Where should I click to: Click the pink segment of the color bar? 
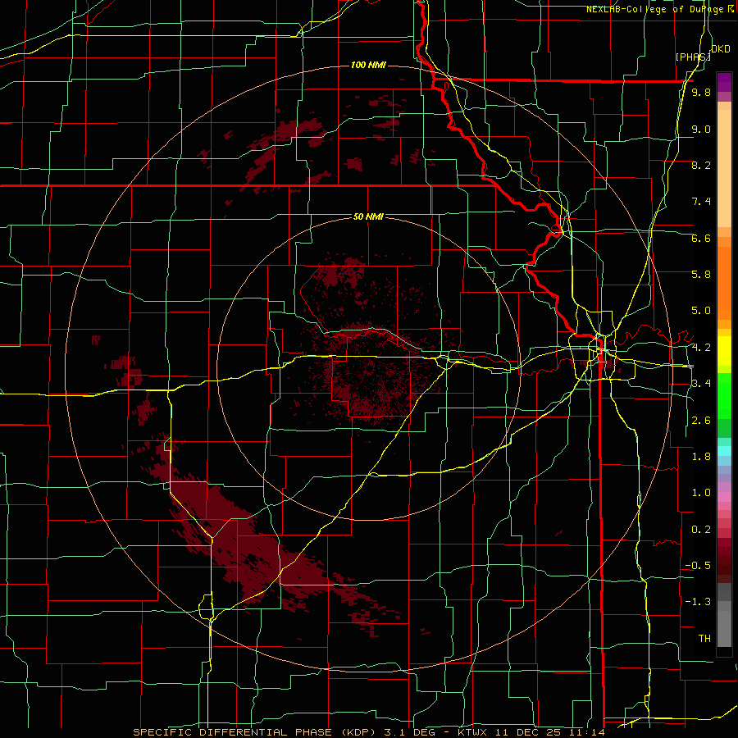(724, 497)
